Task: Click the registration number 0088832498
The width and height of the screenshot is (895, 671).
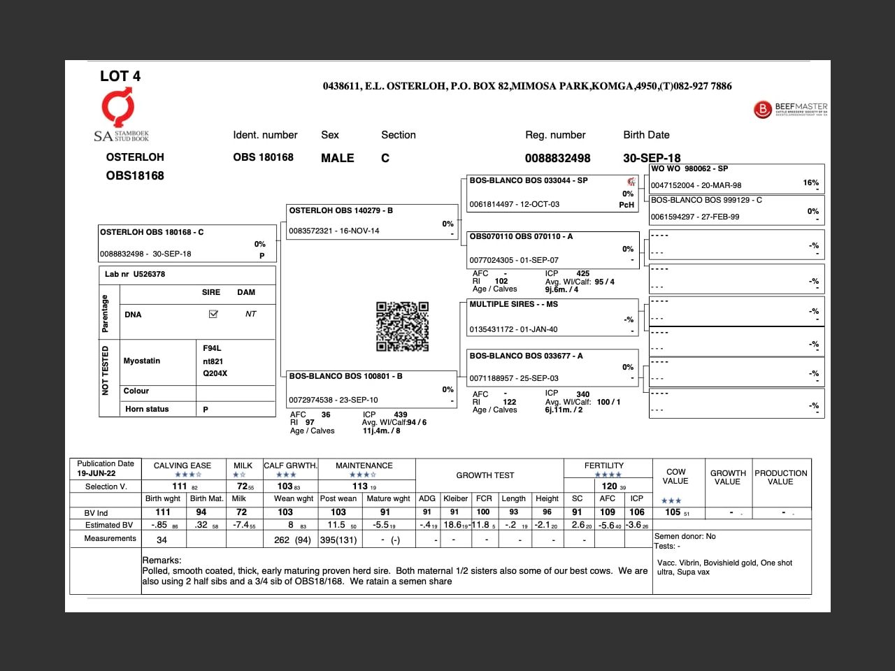Action: (x=557, y=159)
